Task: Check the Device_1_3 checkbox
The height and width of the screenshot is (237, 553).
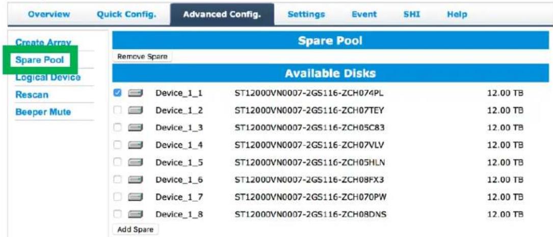Action: pos(117,127)
